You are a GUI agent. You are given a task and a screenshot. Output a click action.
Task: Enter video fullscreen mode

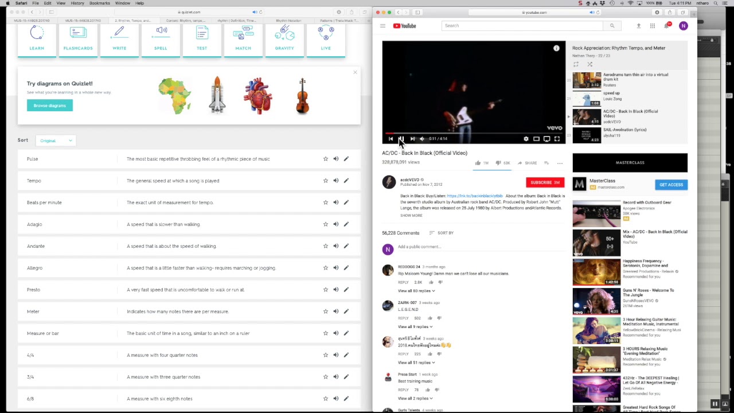tap(557, 139)
